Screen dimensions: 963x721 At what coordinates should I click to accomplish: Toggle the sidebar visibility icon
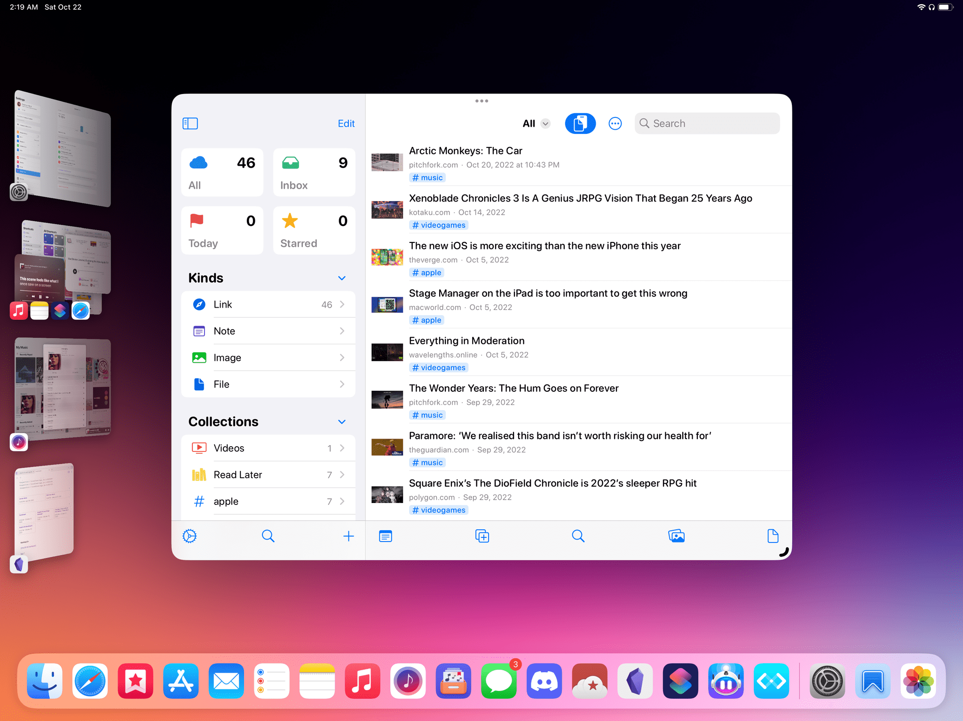190,124
